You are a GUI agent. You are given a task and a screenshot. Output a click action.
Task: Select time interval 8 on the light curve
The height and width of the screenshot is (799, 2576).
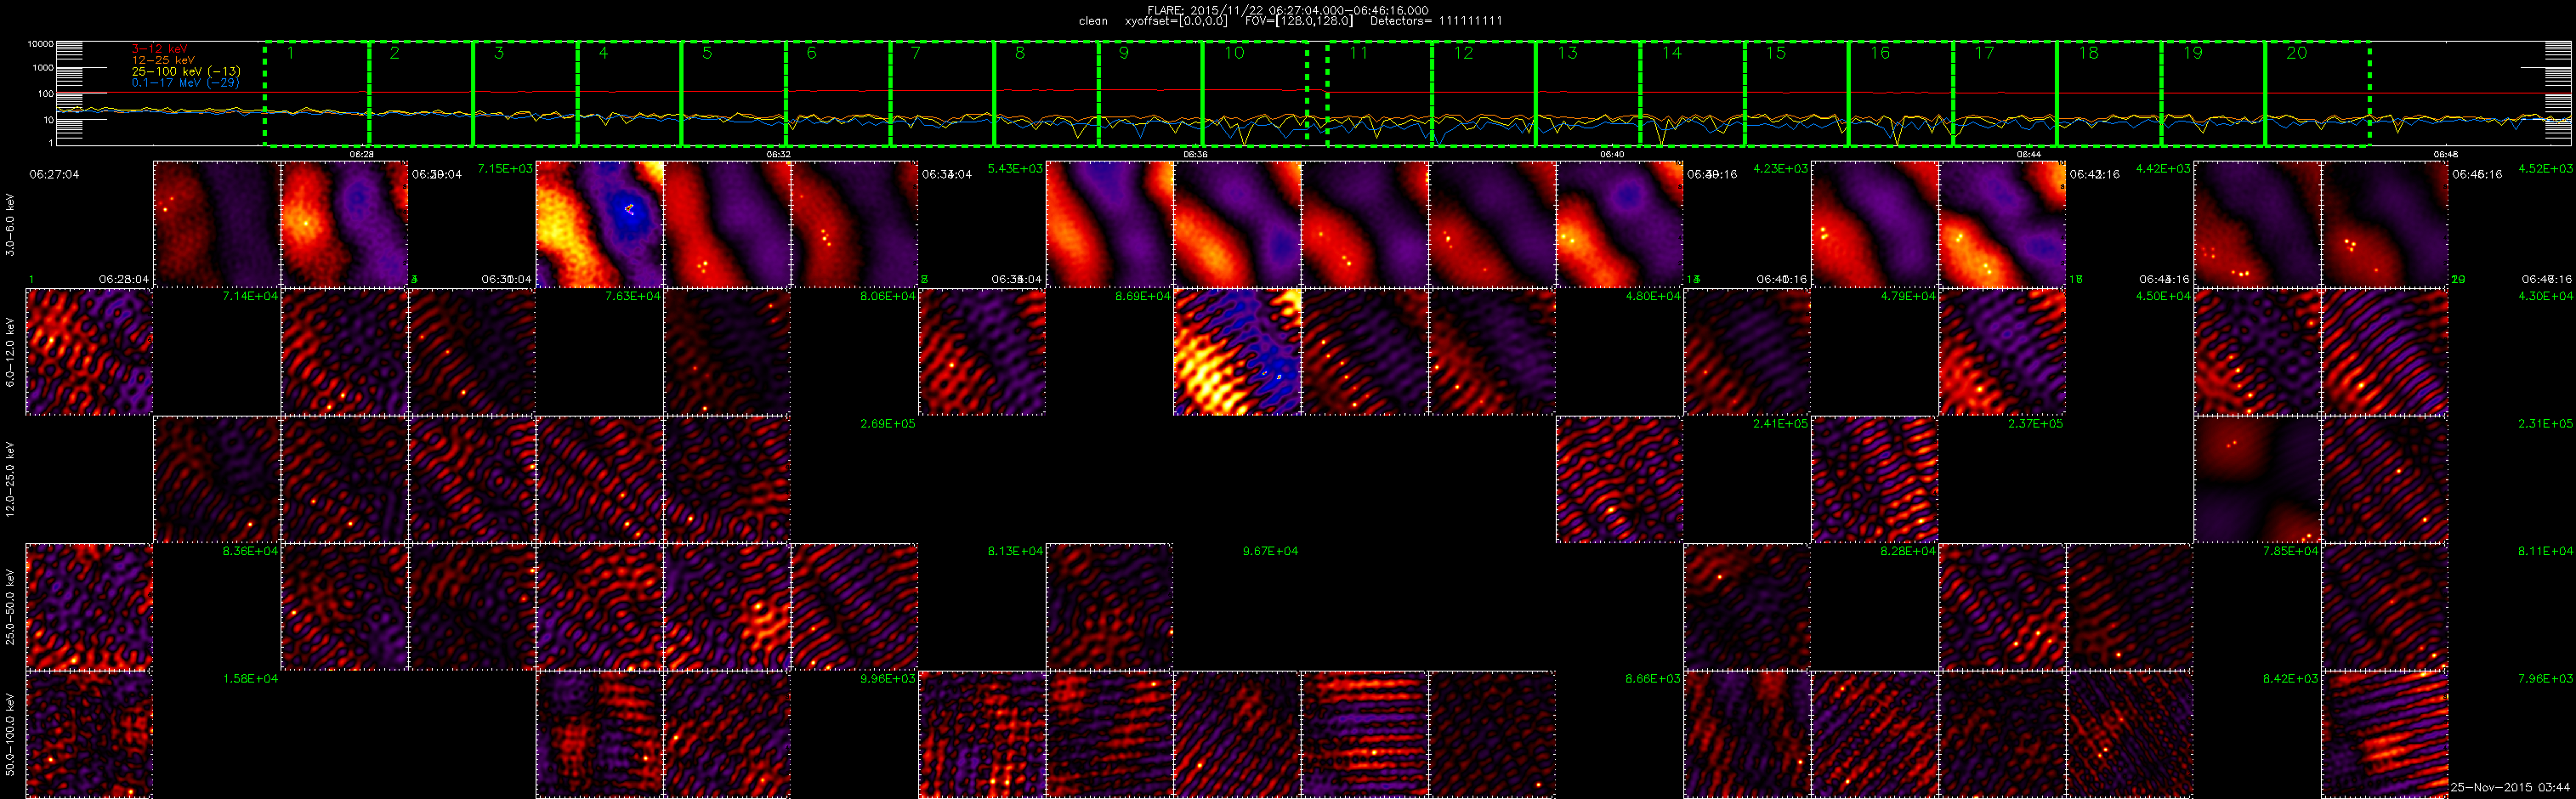click(1046, 94)
